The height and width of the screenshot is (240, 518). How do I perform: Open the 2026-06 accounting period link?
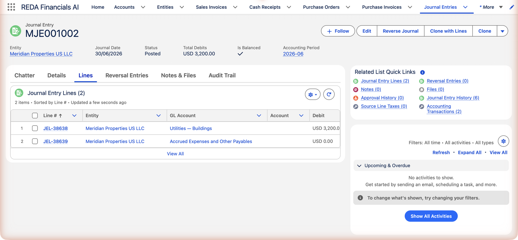(293, 54)
